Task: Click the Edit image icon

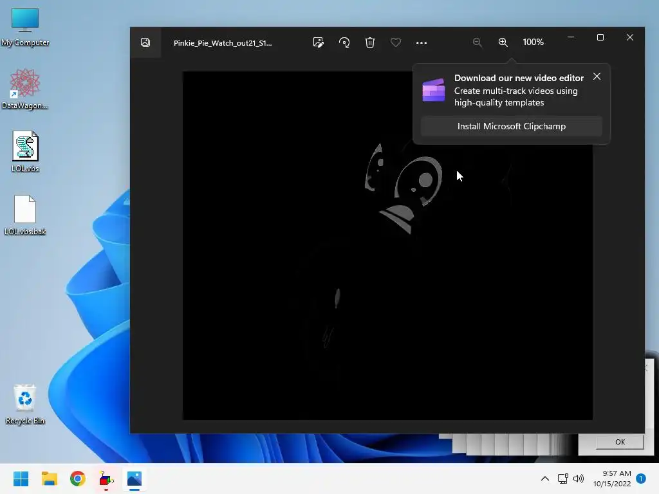Action: point(318,42)
